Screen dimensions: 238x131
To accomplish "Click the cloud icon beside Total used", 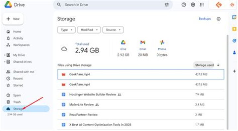I will click(x=64, y=49).
